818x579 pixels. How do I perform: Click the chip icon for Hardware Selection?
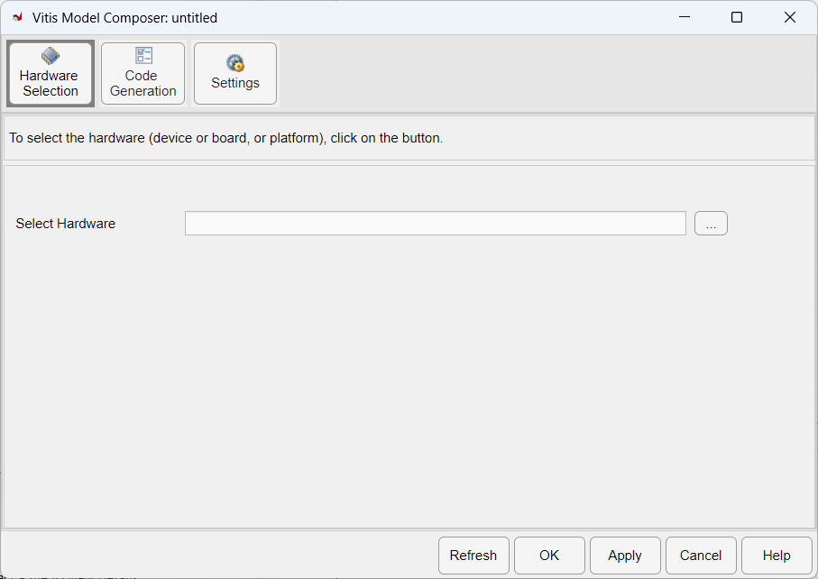[x=51, y=56]
